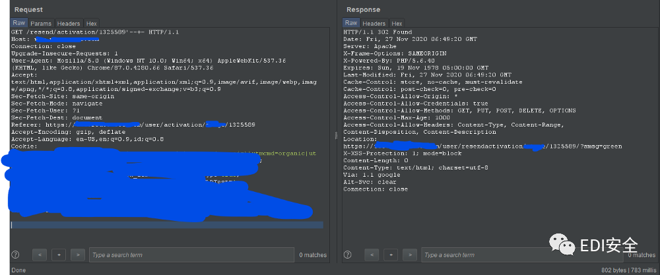Click 'Access-Control-Max-Age: 1000' line
This screenshot has width=660, height=275.
[397, 118]
